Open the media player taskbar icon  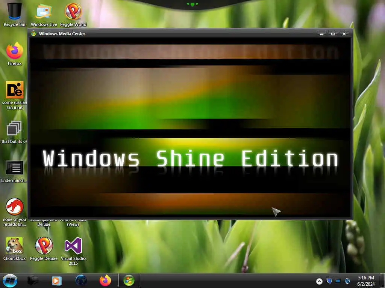click(56, 280)
